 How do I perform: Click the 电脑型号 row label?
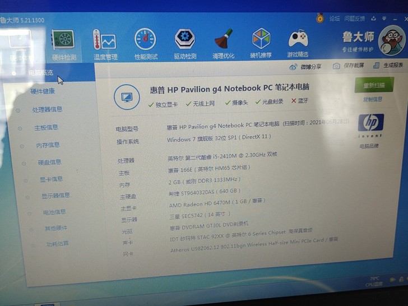(x=127, y=129)
